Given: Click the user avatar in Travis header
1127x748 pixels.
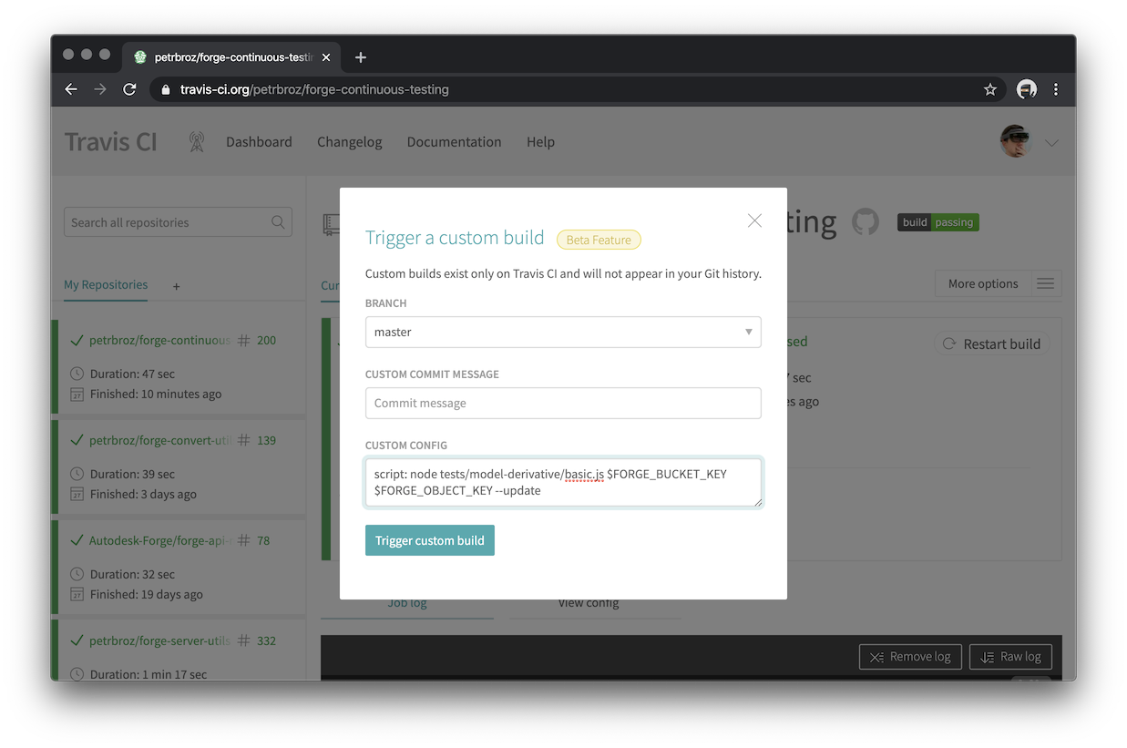Looking at the screenshot, I should [1015, 142].
